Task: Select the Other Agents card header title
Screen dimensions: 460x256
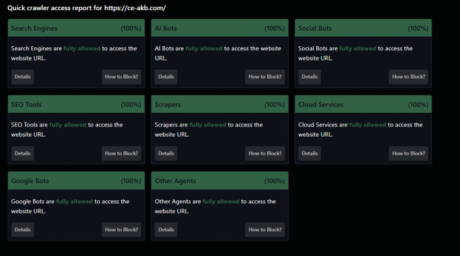Action: tap(175, 181)
